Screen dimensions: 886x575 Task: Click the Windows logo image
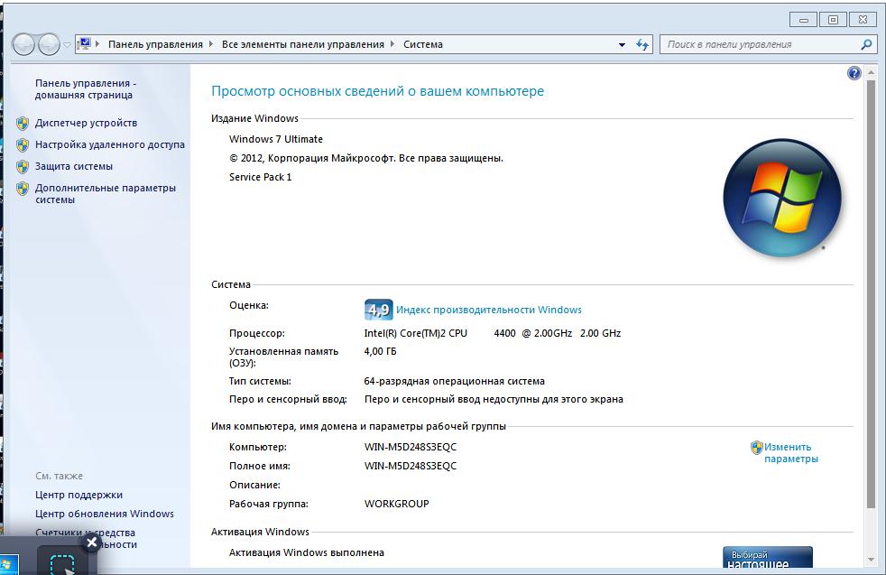click(x=782, y=198)
